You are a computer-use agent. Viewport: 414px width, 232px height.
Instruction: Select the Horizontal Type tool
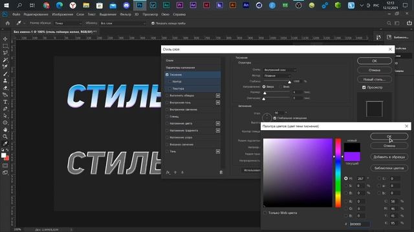click(x=5, y=102)
